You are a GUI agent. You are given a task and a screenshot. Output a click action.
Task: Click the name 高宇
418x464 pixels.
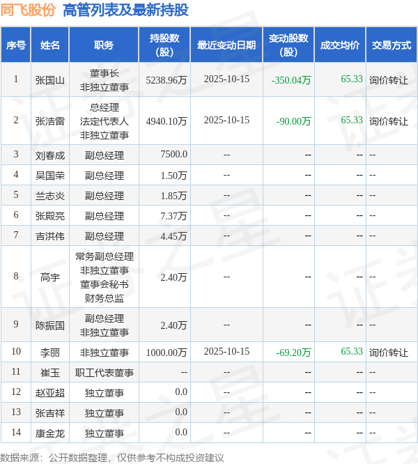pos(50,277)
